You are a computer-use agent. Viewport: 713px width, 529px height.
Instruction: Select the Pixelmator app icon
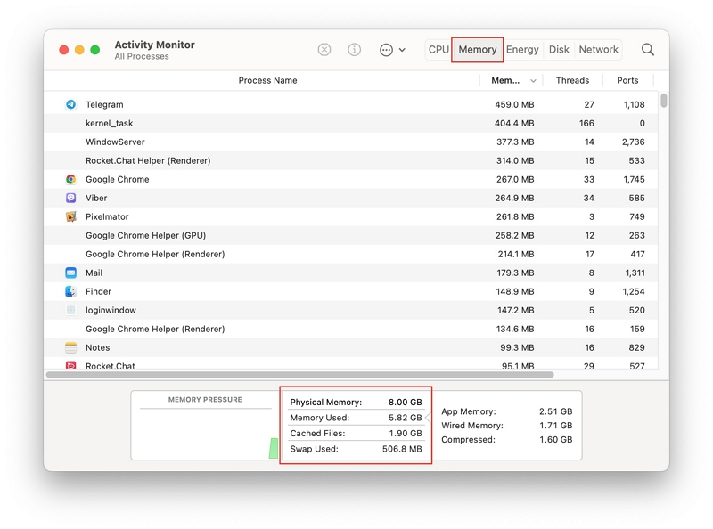click(70, 216)
